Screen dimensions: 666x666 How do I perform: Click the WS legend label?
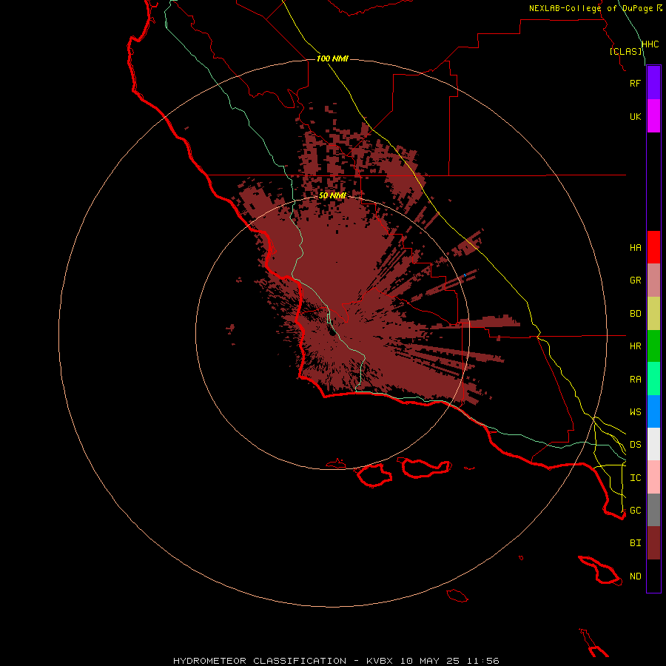point(635,412)
